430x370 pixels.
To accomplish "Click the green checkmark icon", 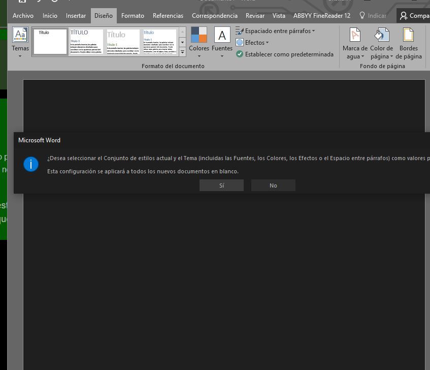I will click(x=240, y=54).
